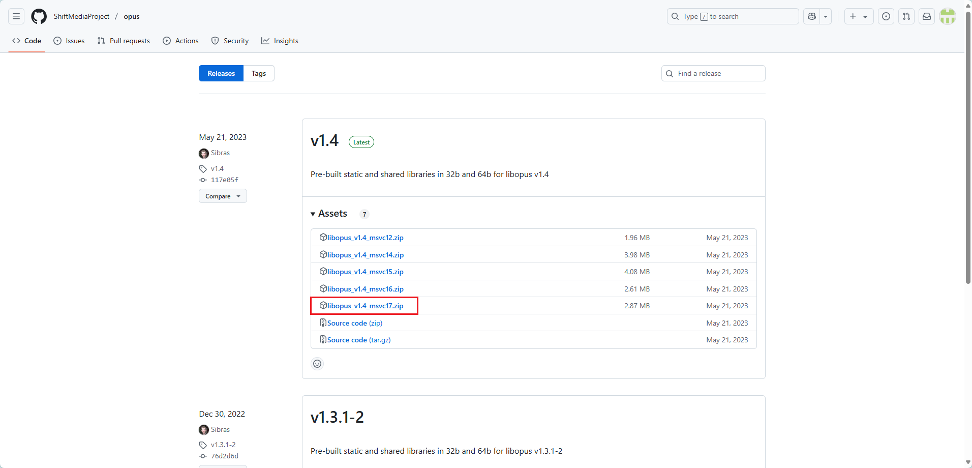This screenshot has width=972, height=468.
Task: Add a reaction with smiley icon
Action: pos(317,364)
